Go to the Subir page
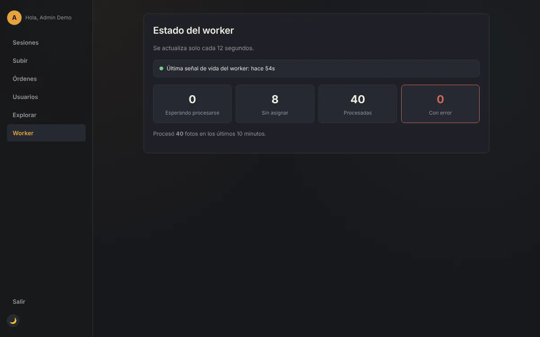 pyautogui.click(x=46, y=61)
